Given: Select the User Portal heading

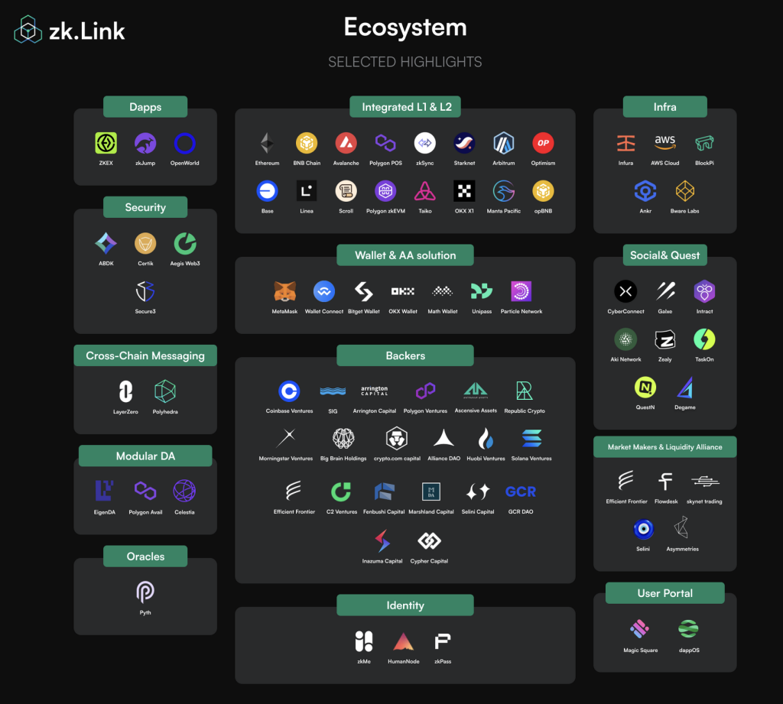Looking at the screenshot, I should click(664, 593).
